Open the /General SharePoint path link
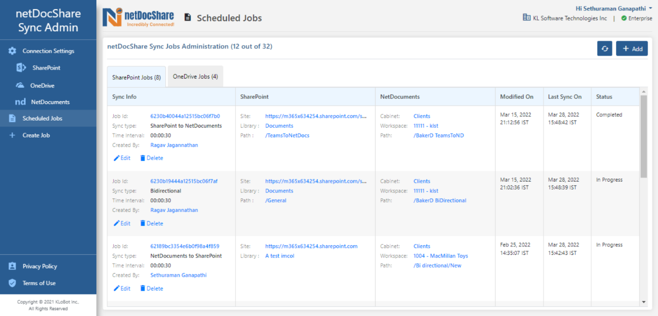This screenshot has width=658, height=316. pyautogui.click(x=276, y=201)
